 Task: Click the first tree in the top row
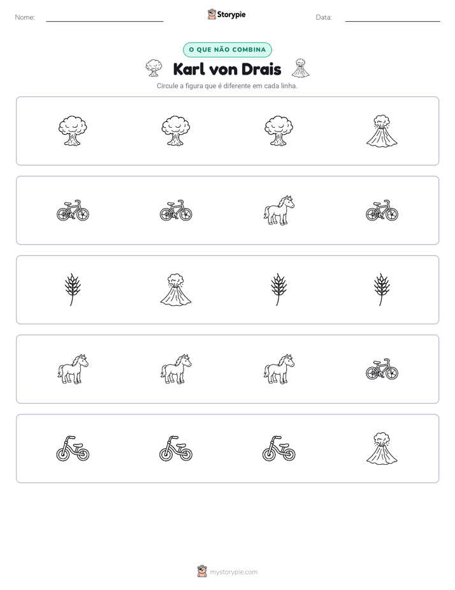(x=73, y=131)
